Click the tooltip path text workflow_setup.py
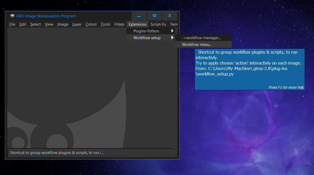The image size is (314, 175). click(x=215, y=74)
